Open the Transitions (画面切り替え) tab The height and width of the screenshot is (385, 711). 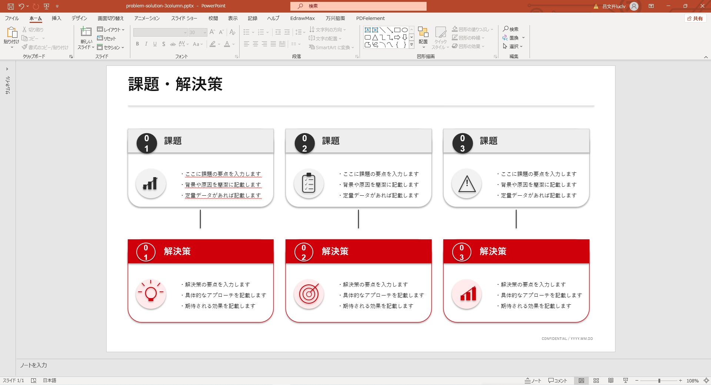111,18
